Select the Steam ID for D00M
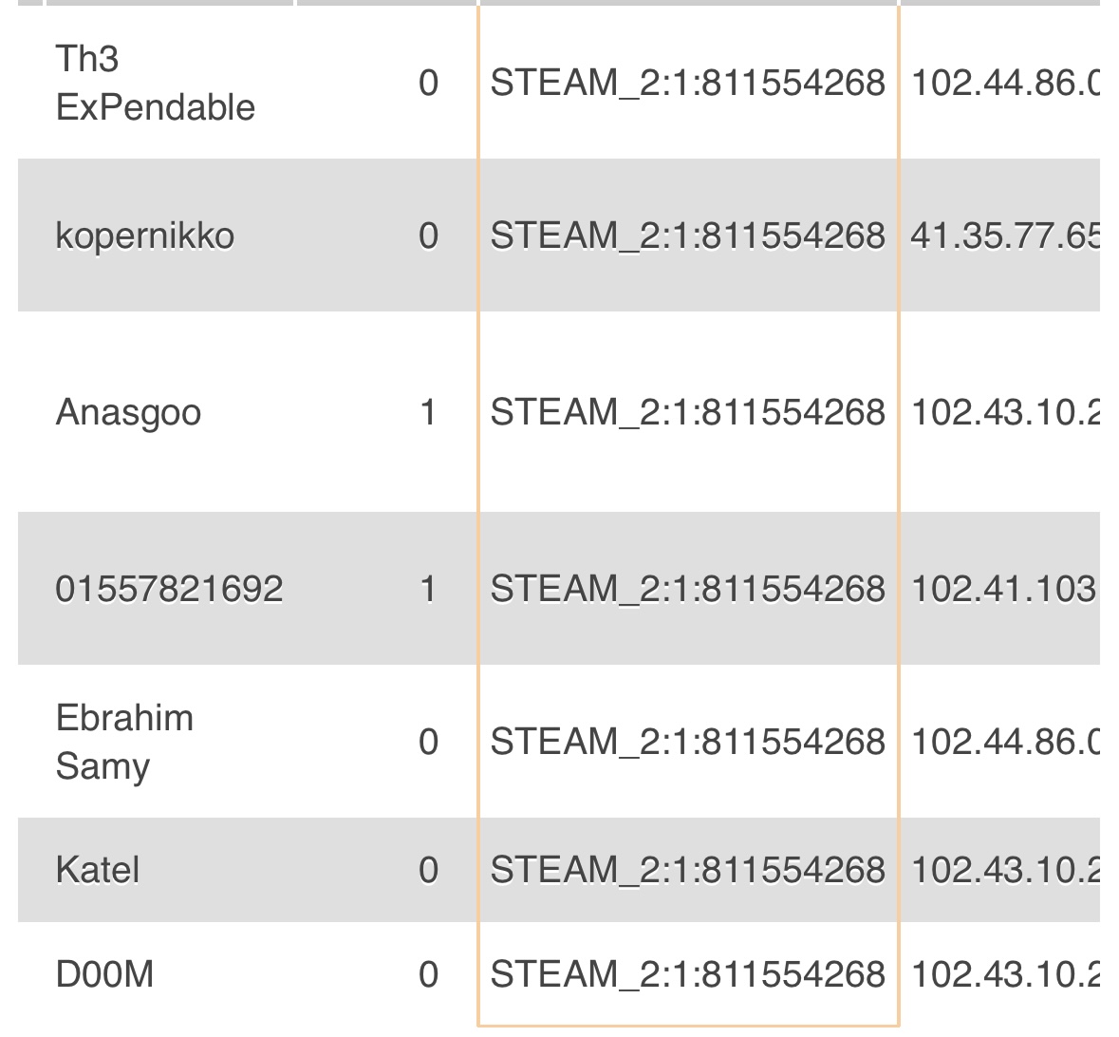 [688, 974]
